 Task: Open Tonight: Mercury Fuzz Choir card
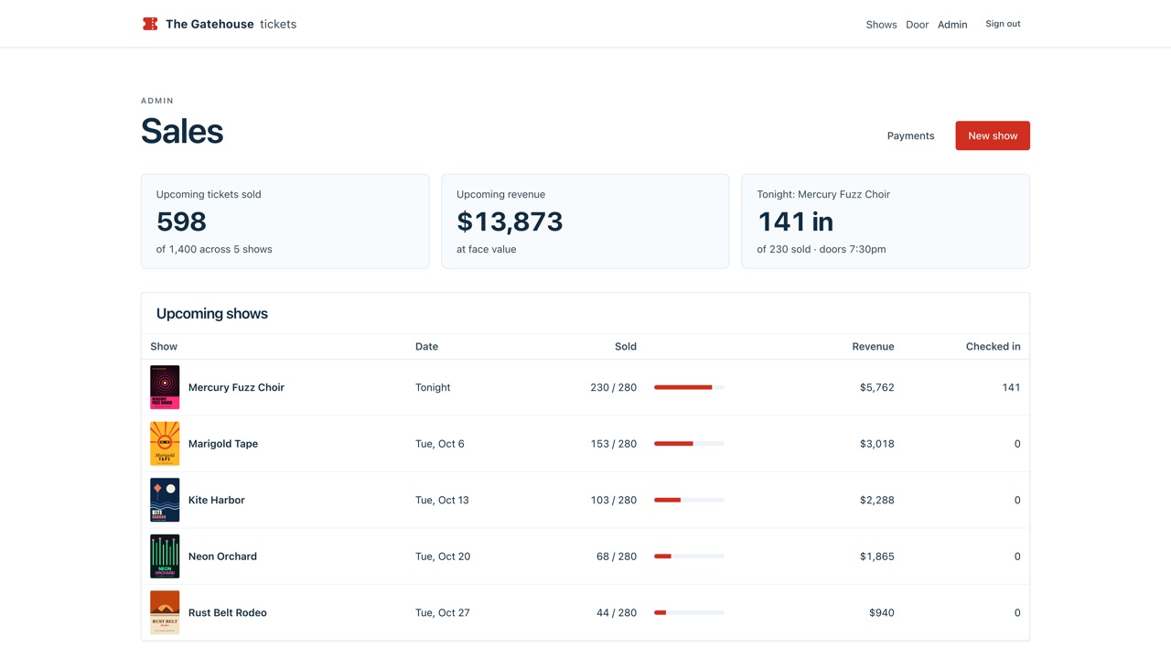point(886,221)
